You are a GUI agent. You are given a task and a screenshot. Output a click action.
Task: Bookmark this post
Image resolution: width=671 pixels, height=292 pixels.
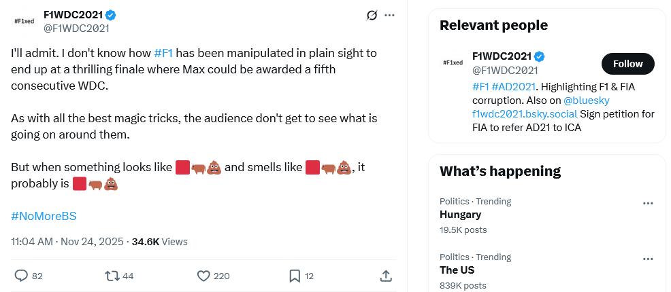295,276
